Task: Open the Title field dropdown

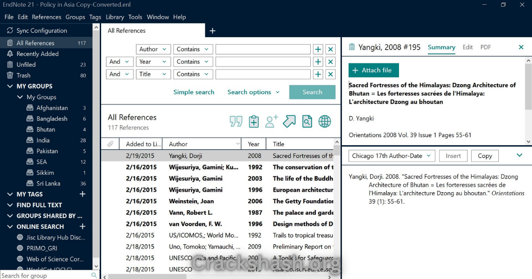Action: (x=153, y=74)
